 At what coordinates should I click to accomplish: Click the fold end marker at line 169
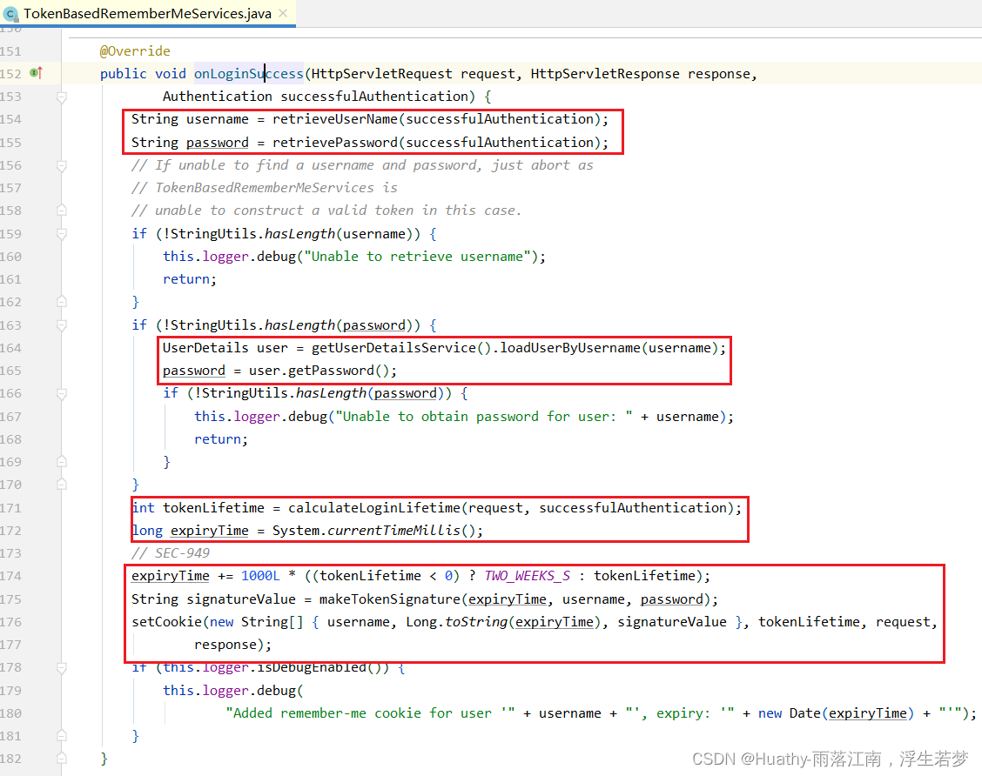[x=61, y=462]
